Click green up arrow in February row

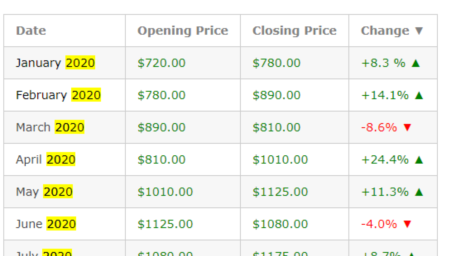click(x=419, y=95)
